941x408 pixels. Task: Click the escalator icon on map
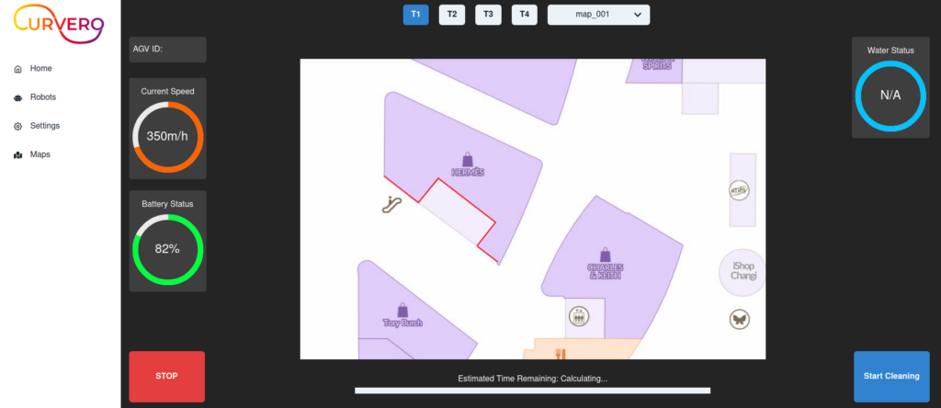392,205
